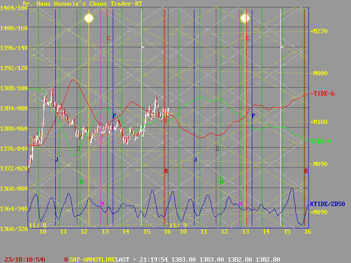Screen dimensions: 351x263
Task: Select the +M090 line label
Action: click(319, 212)
